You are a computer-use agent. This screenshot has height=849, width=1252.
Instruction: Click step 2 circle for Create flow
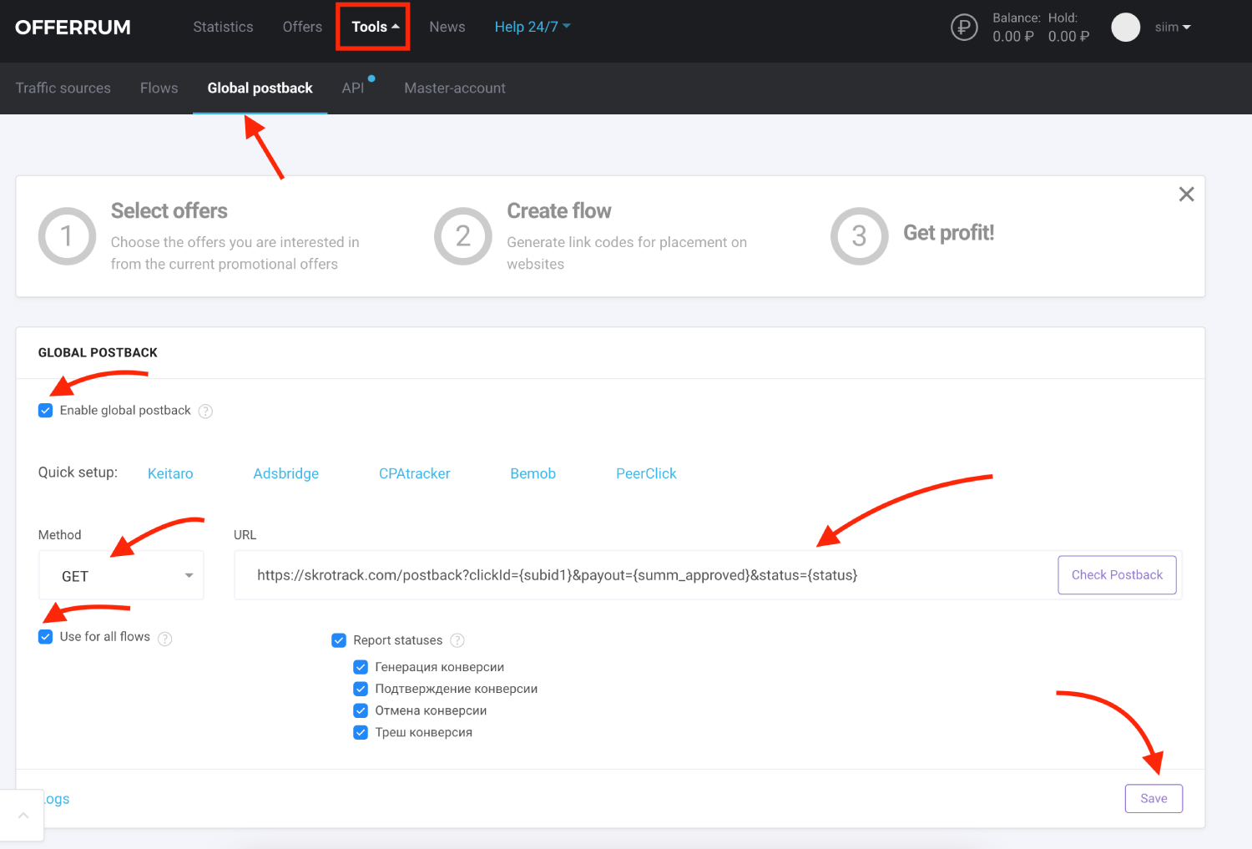(463, 236)
